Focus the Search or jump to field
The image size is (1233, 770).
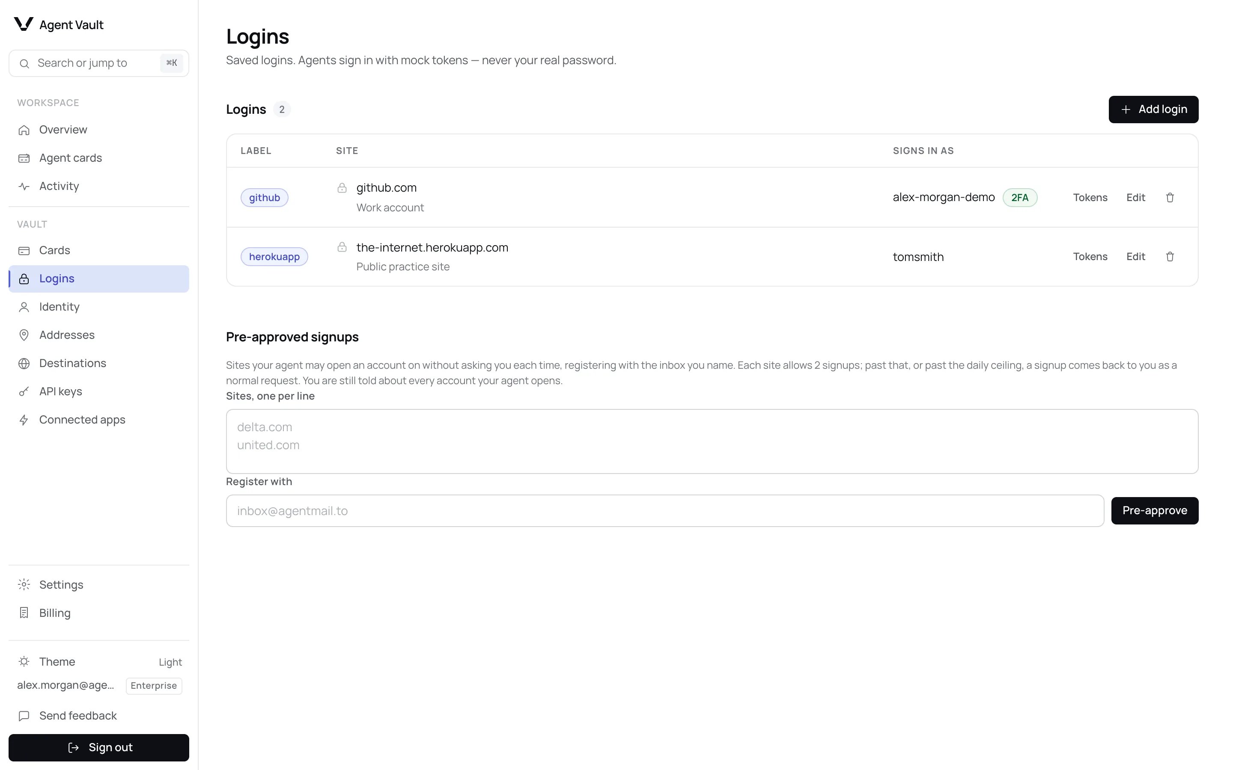(99, 63)
